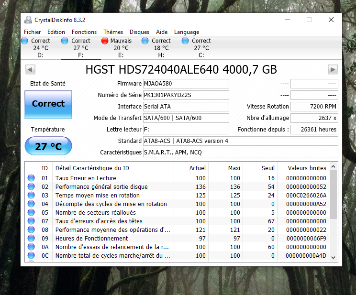This screenshot has height=295, width=356.
Task: Click the CrystalDiskInfo app icon in title bar
Action: click(28, 20)
